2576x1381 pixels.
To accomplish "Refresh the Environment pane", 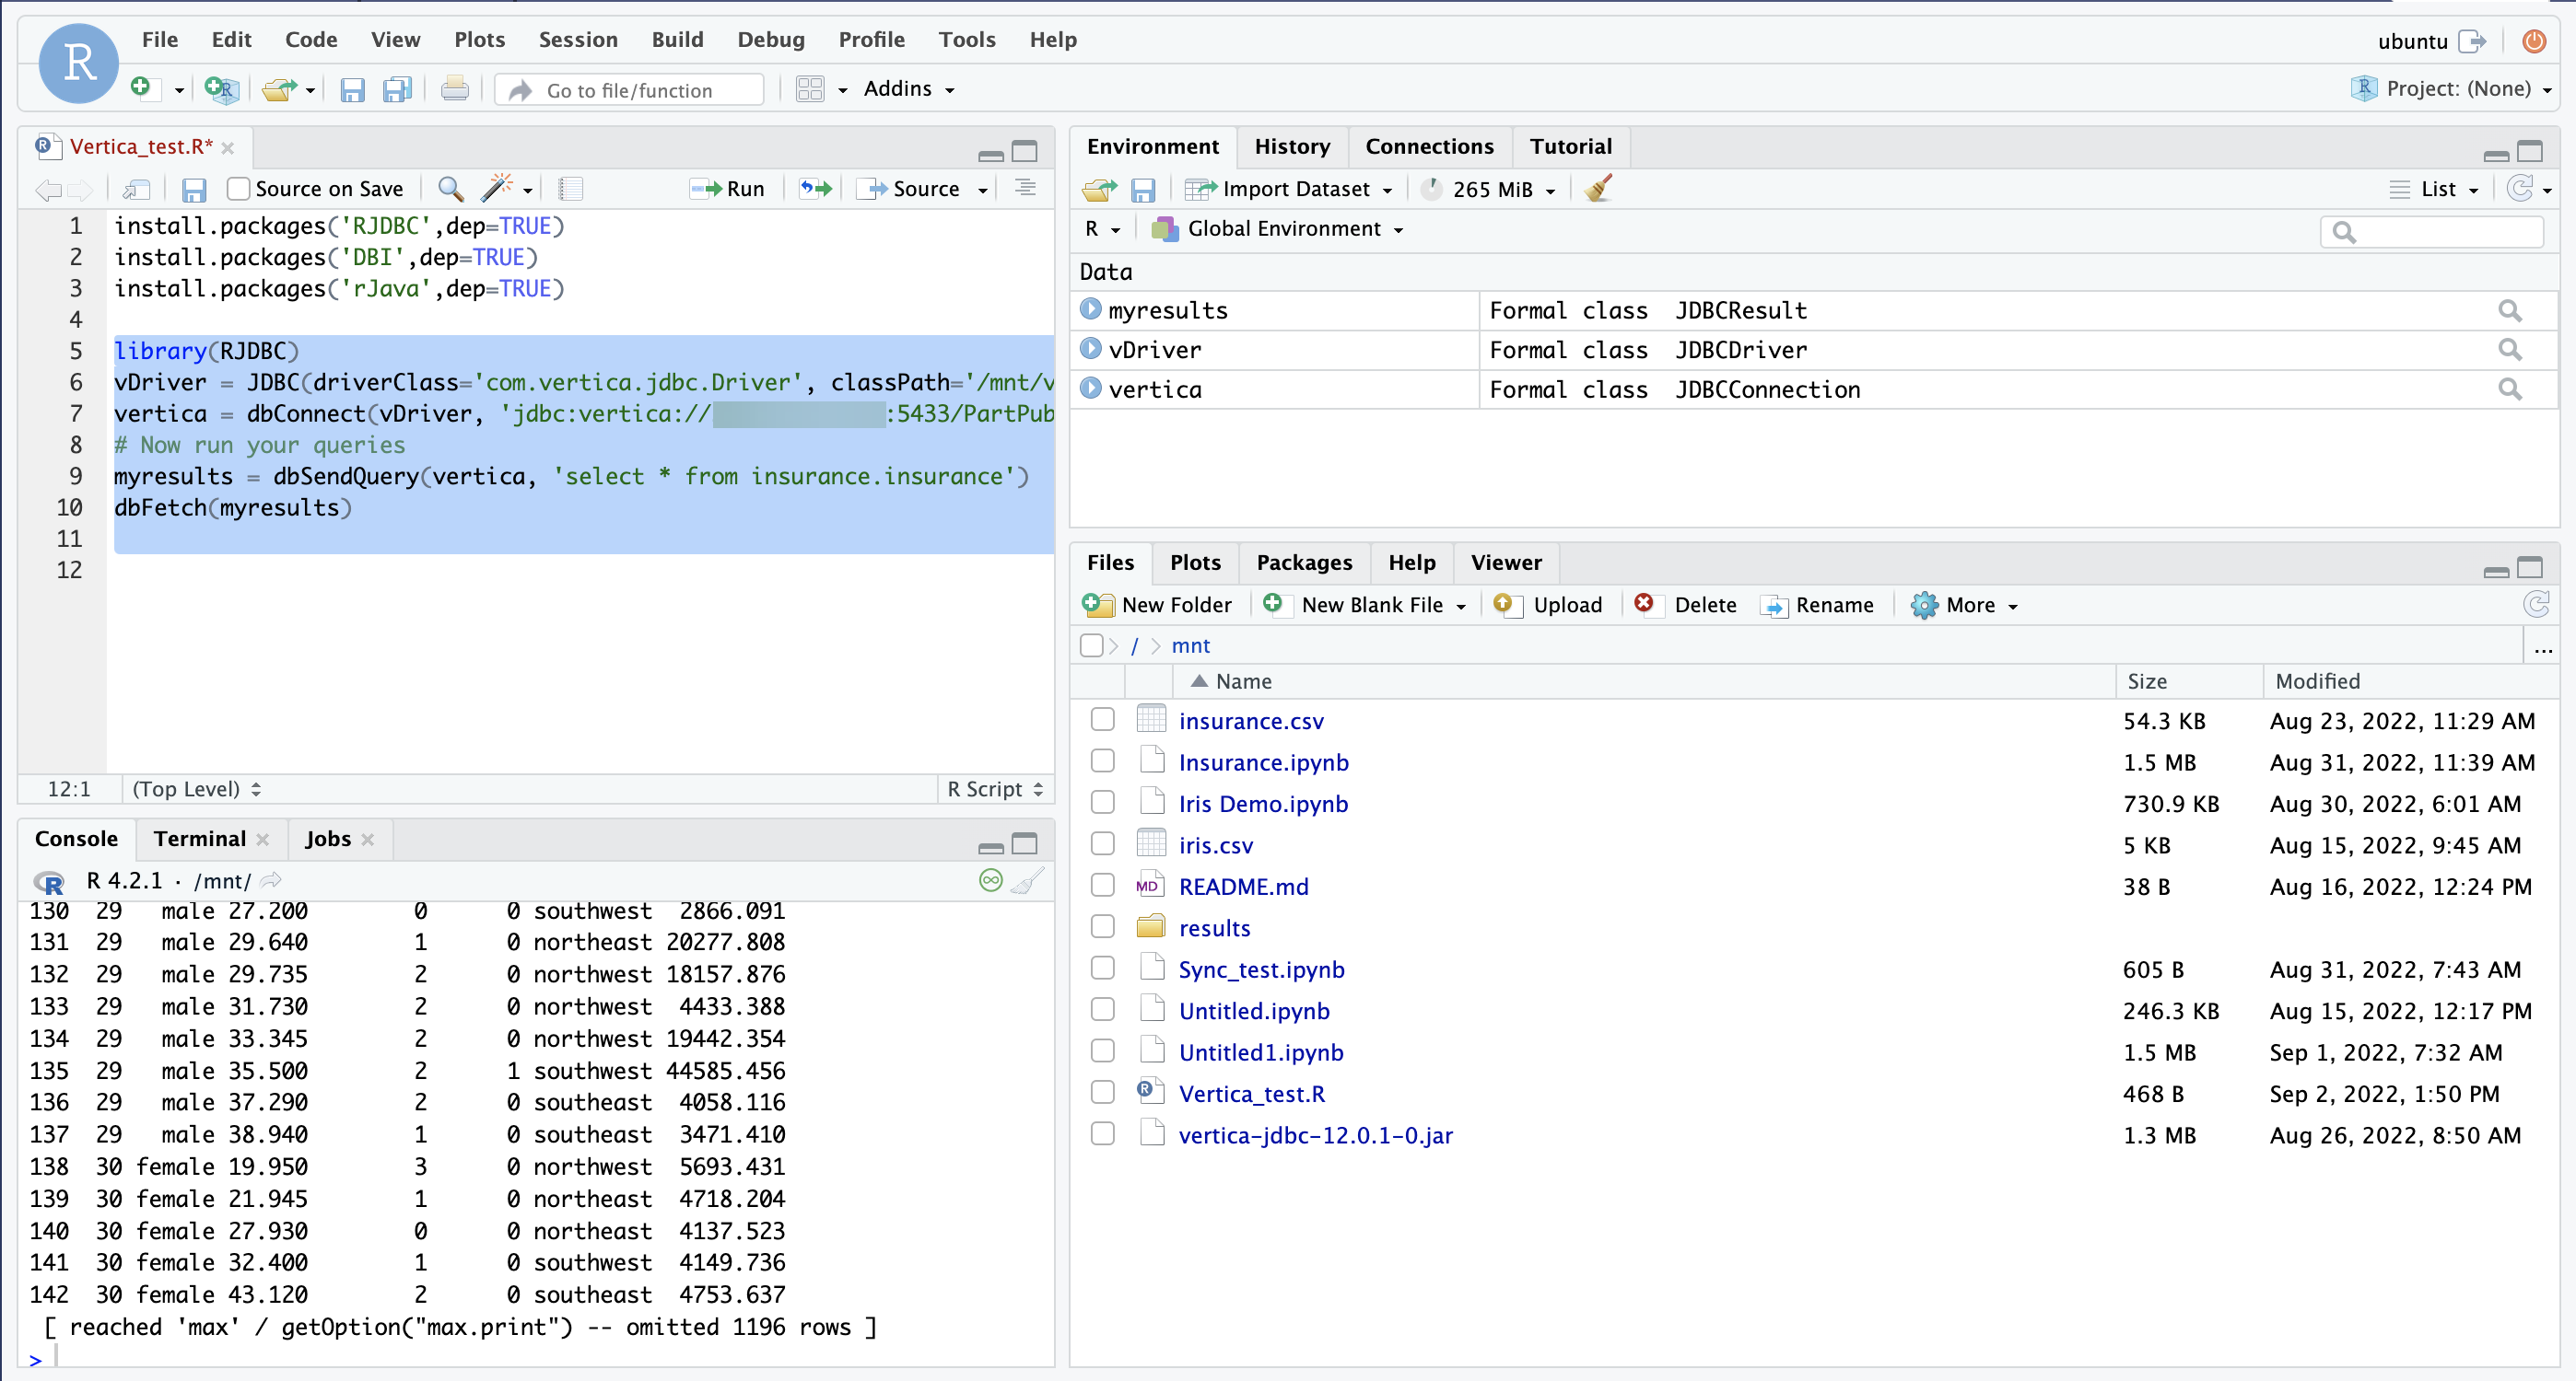I will (2520, 188).
